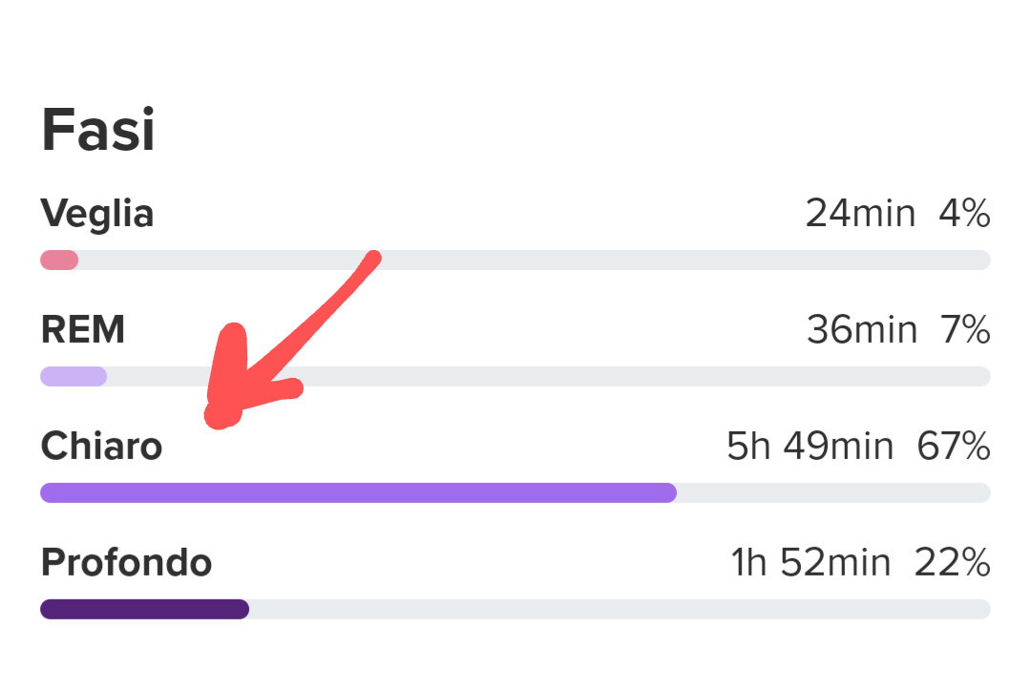Select the Veglia stage label
This screenshot has height=690, width=1031.
pos(97,214)
